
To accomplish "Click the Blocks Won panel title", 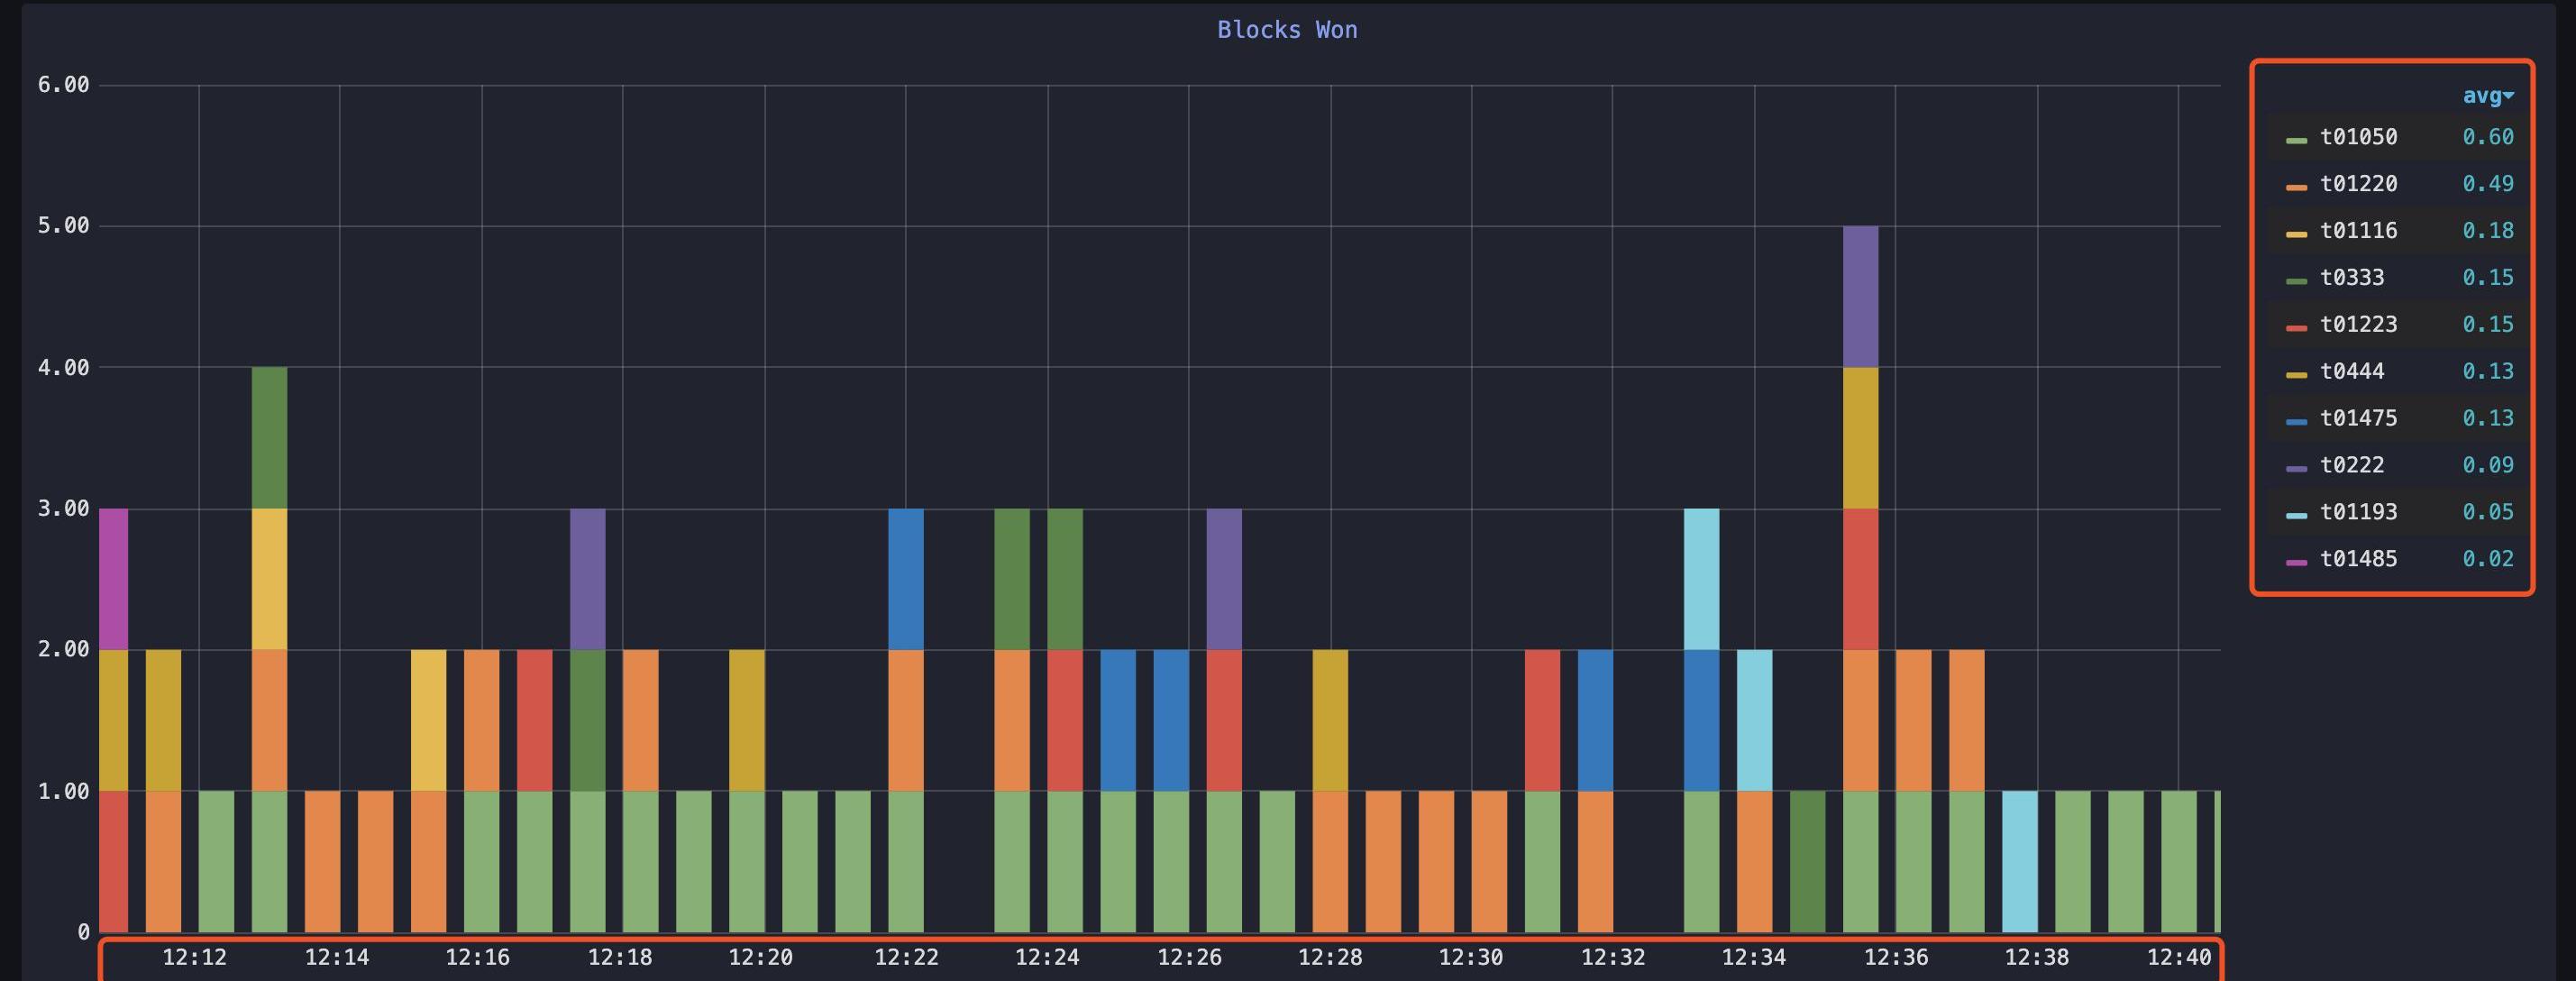I will click(x=1286, y=30).
